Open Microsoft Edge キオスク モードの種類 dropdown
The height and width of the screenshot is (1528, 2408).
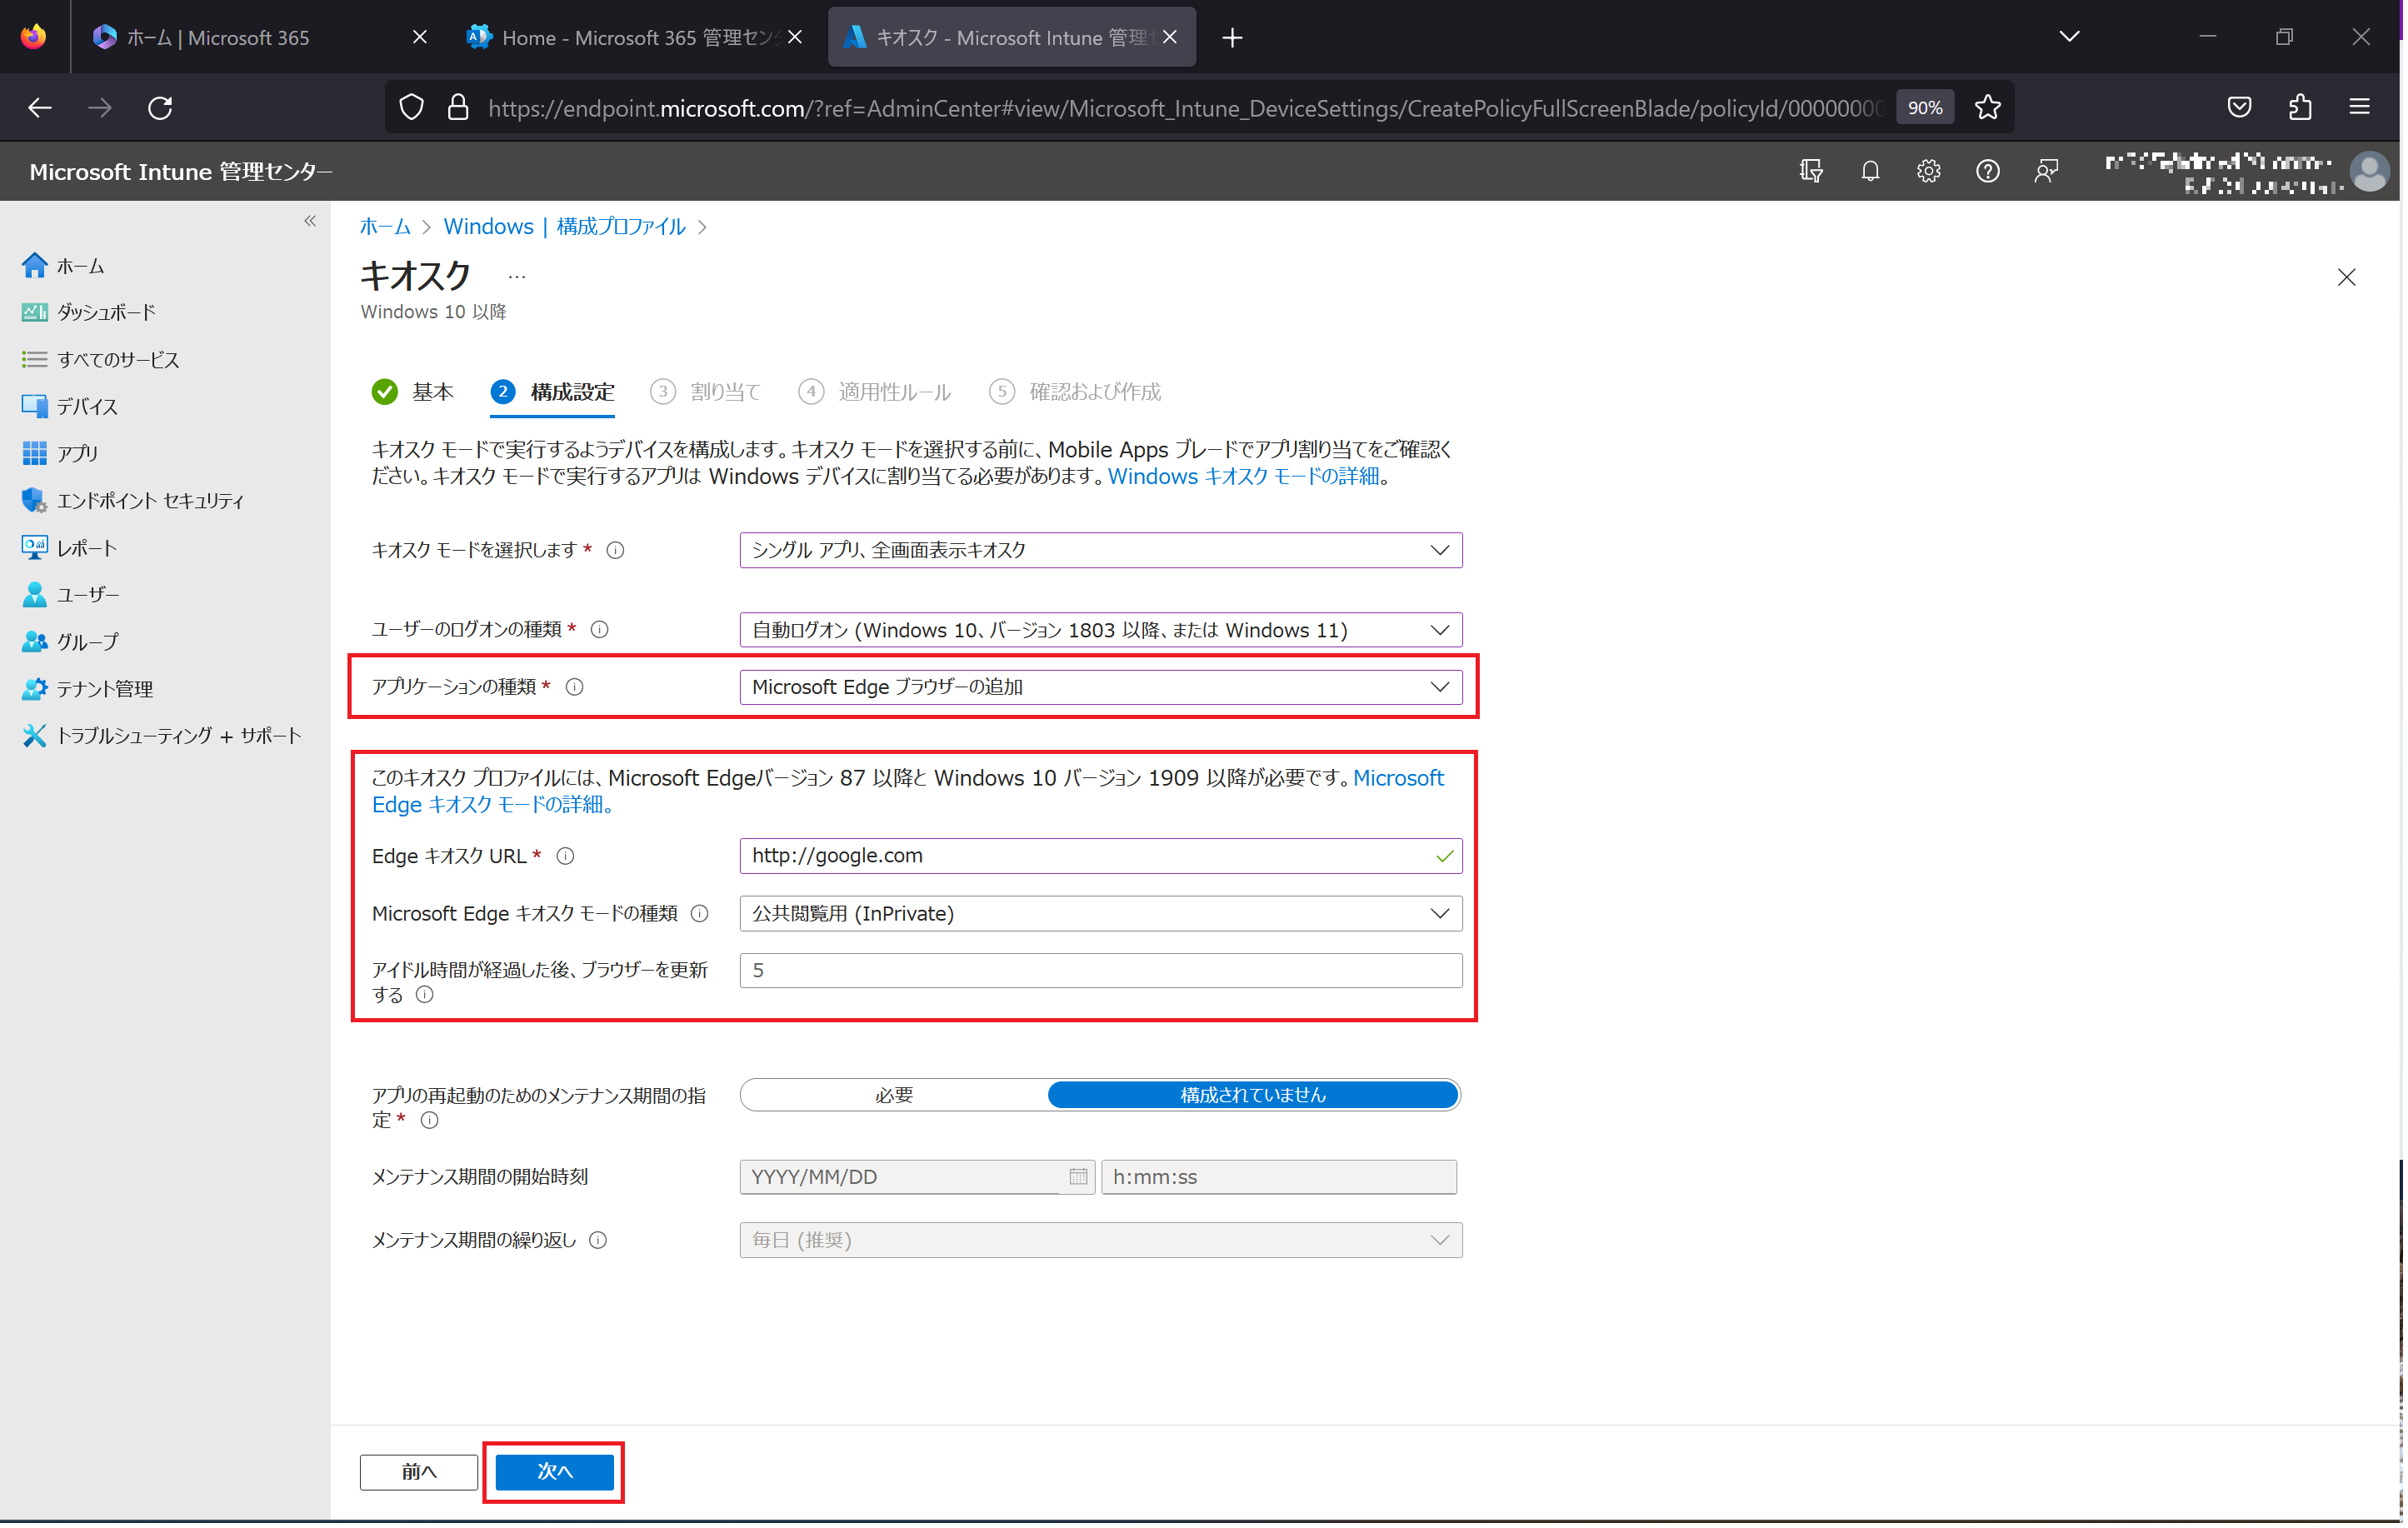tap(1102, 915)
